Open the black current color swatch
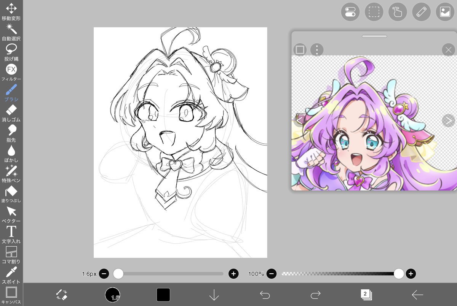This screenshot has height=306, width=457. pyautogui.click(x=163, y=295)
